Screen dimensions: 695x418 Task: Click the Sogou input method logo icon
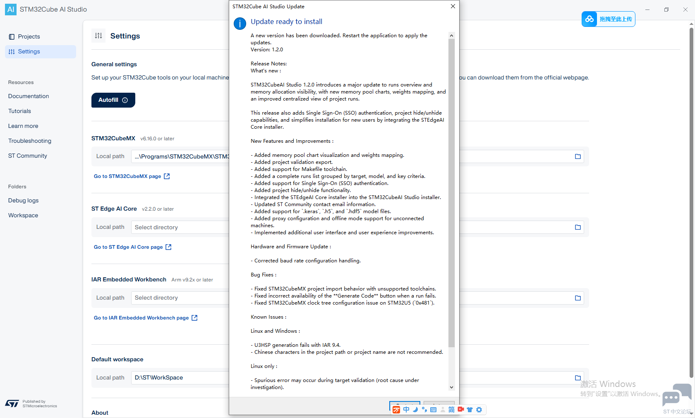coord(396,410)
